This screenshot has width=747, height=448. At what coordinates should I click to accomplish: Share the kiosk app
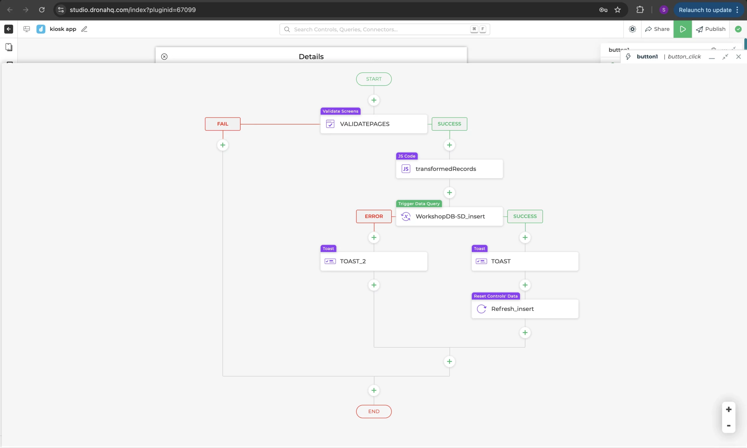point(657,29)
